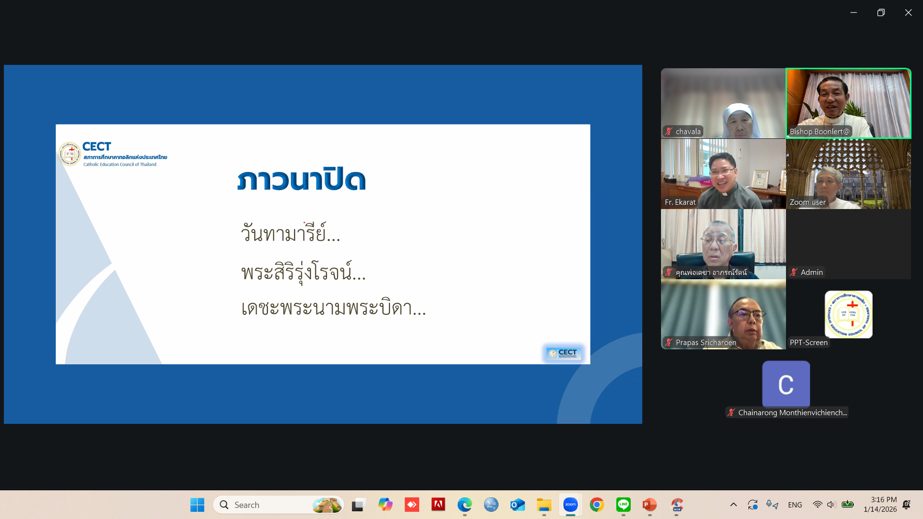Select Bishop Boonlert video thumbnail

click(848, 103)
